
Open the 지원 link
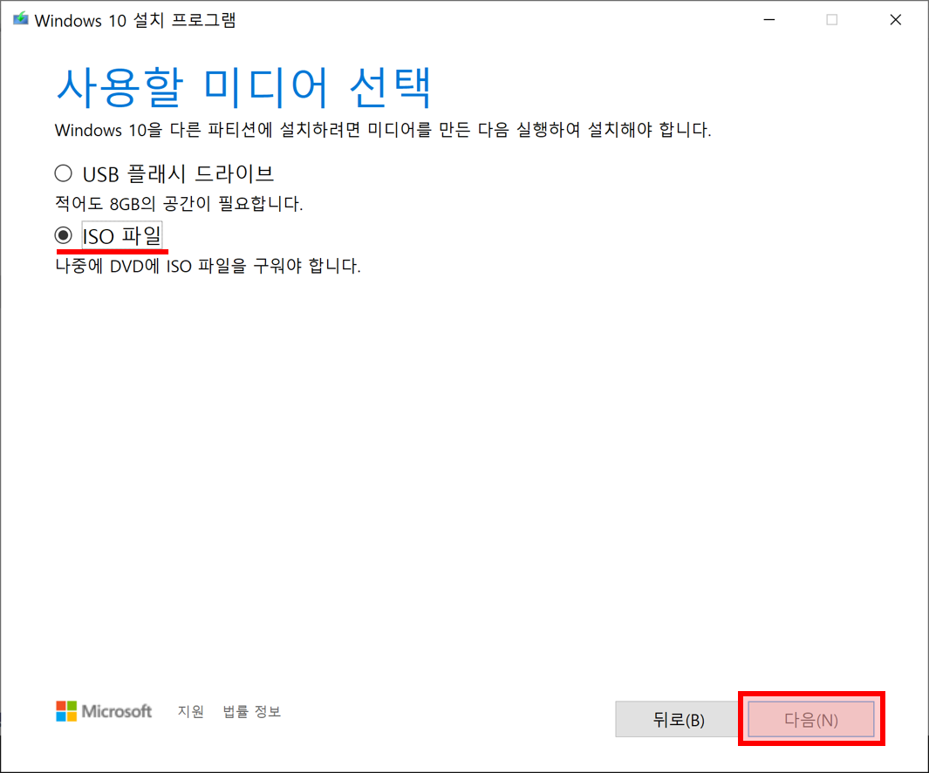191,711
